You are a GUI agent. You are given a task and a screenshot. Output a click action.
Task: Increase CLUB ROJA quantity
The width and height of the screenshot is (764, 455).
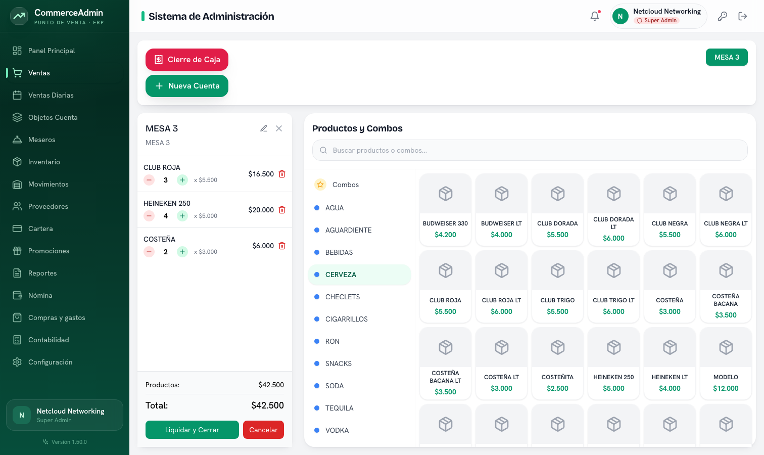coord(182,180)
